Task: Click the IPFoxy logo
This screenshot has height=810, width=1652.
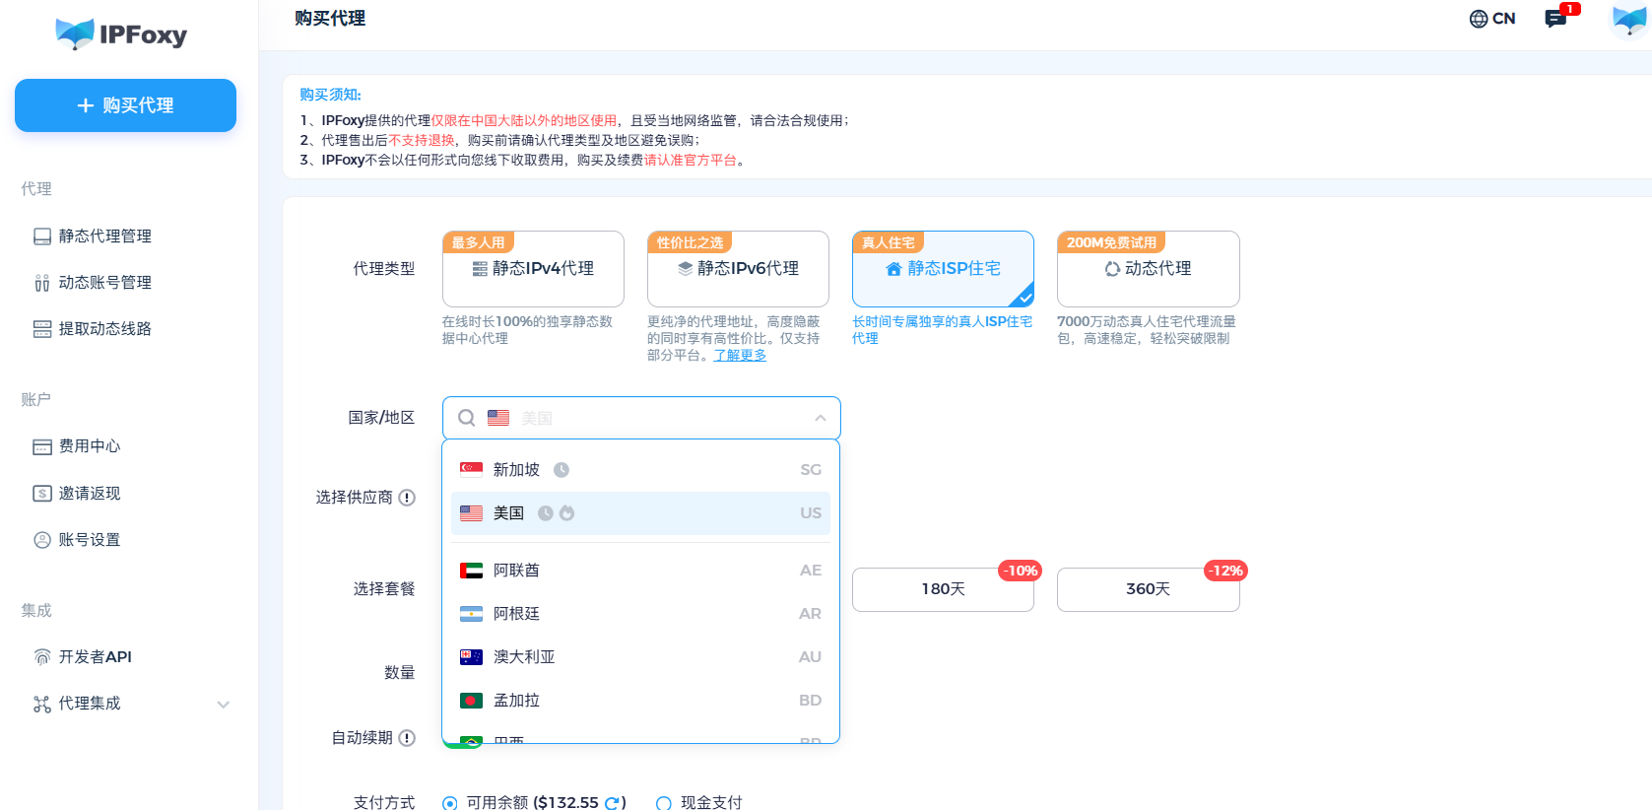Action: [122, 34]
